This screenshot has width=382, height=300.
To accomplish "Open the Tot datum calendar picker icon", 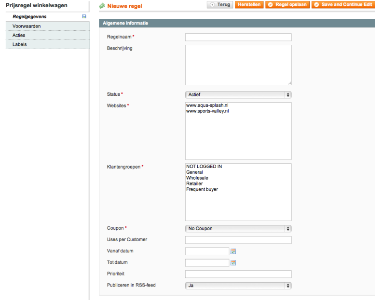I will coord(233,263).
